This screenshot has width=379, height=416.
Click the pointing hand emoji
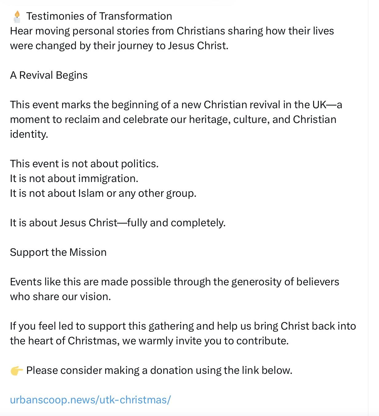[x=17, y=370]
